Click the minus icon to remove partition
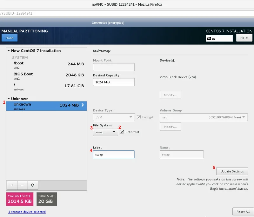This screenshot has height=217, width=254. pyautogui.click(x=22, y=185)
